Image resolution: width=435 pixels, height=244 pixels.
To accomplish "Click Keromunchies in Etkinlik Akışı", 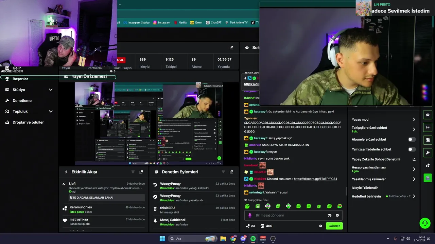I will coord(81,207).
